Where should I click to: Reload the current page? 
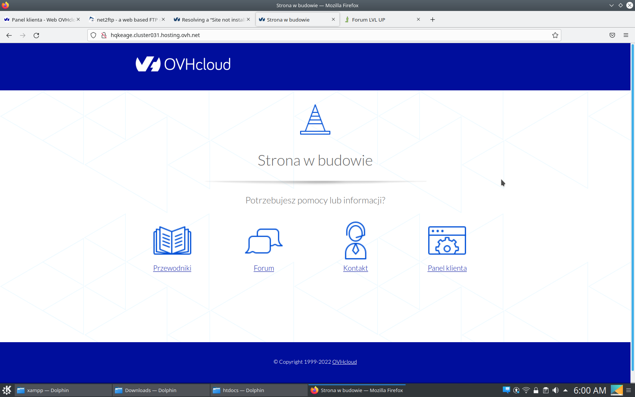(x=36, y=35)
